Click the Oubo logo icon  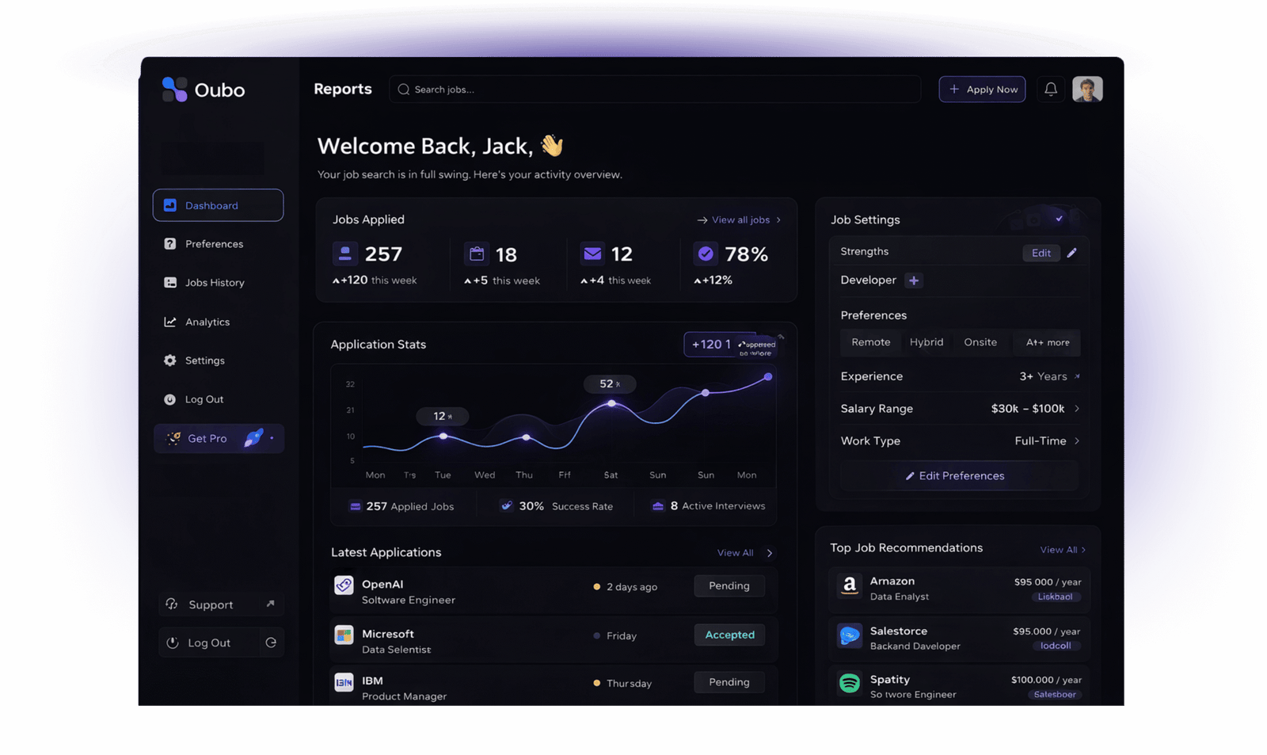click(174, 90)
